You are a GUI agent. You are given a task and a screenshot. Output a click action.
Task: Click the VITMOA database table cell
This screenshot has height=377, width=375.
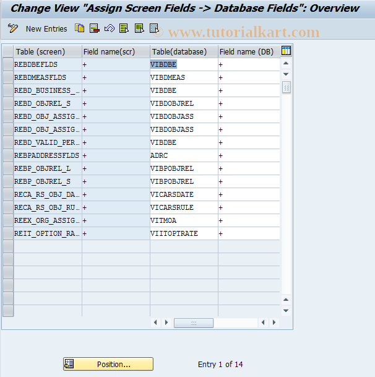(x=184, y=220)
